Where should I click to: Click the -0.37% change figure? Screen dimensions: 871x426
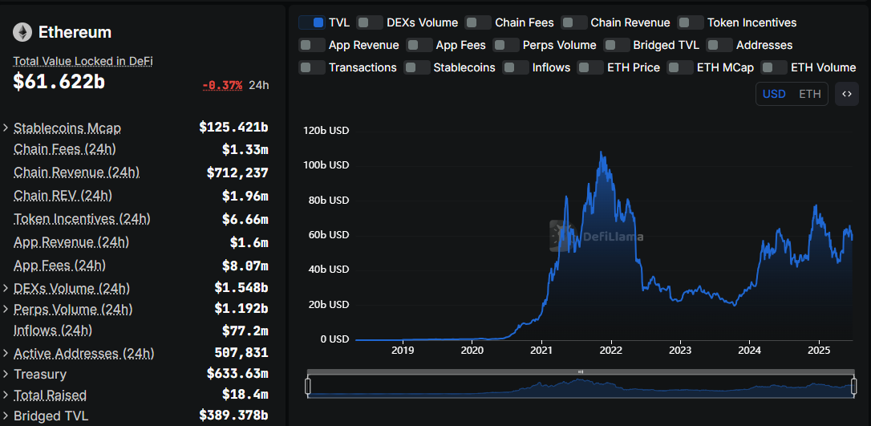[222, 85]
